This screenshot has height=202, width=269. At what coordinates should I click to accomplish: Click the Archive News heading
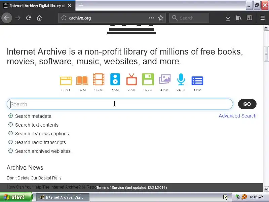[x=25, y=168]
